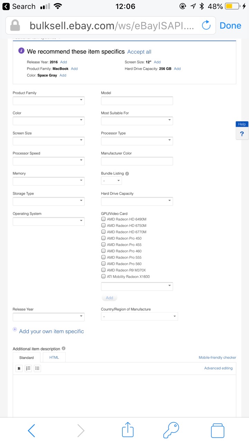
Task: Open the tabs overview icon
Action: pos(218,430)
